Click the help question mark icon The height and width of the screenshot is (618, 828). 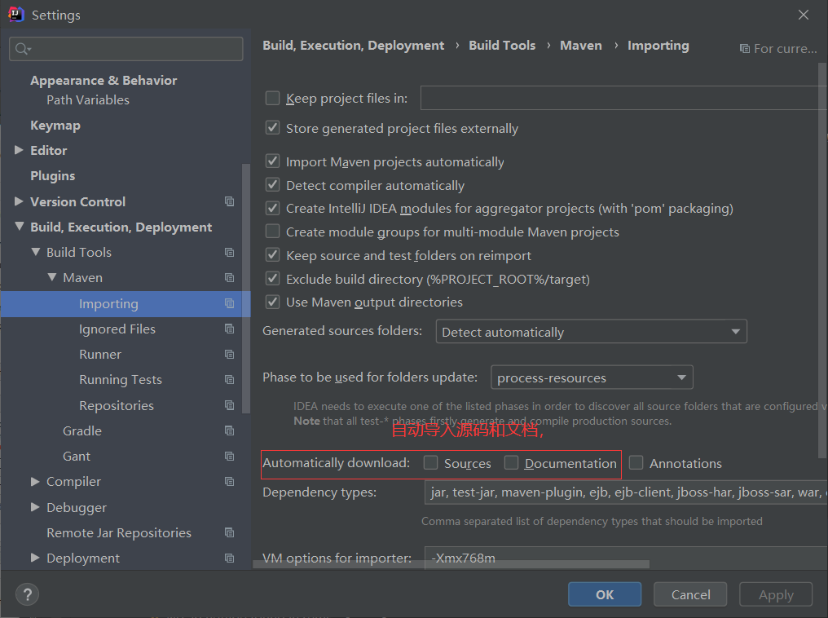click(28, 594)
